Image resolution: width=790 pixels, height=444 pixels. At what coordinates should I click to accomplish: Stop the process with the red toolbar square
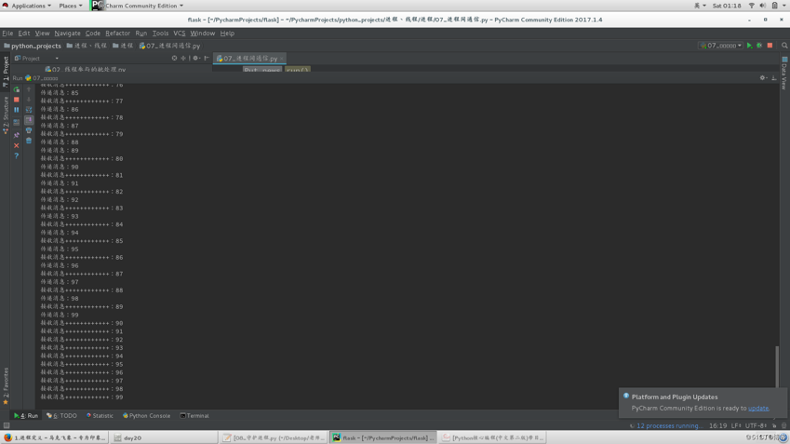coord(770,46)
